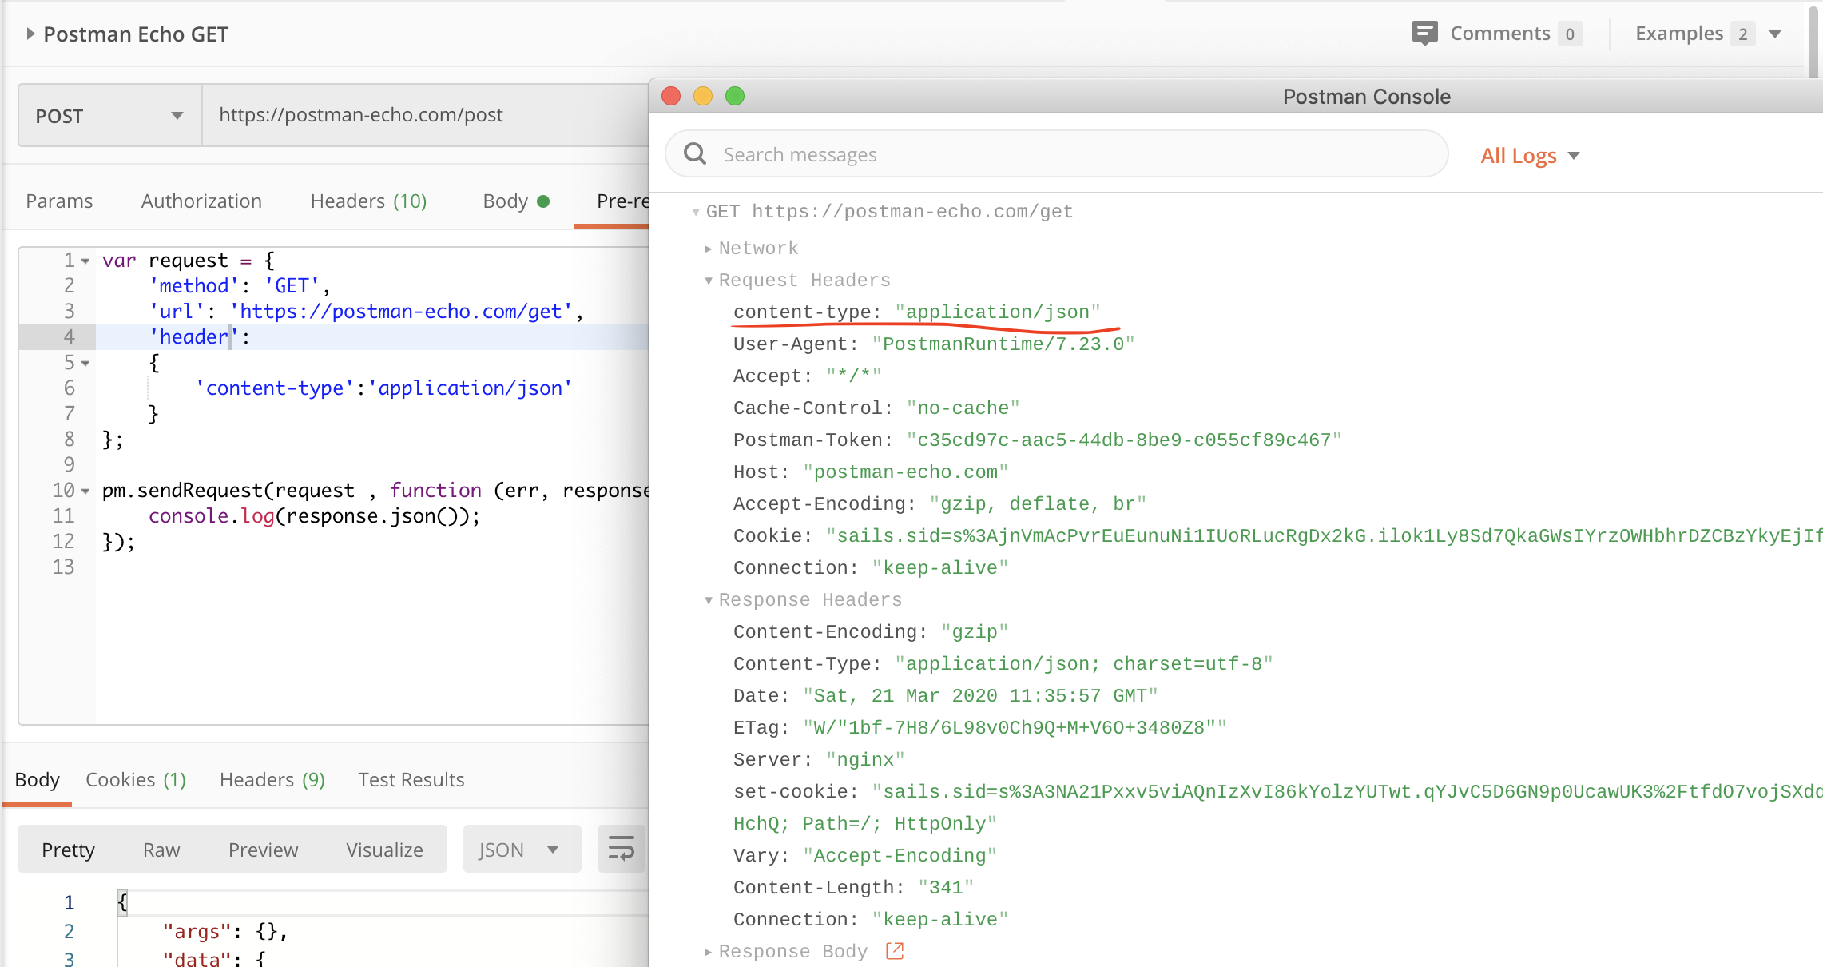The image size is (1823, 967).
Task: Click the green dot on the Body tab
Action: click(545, 201)
